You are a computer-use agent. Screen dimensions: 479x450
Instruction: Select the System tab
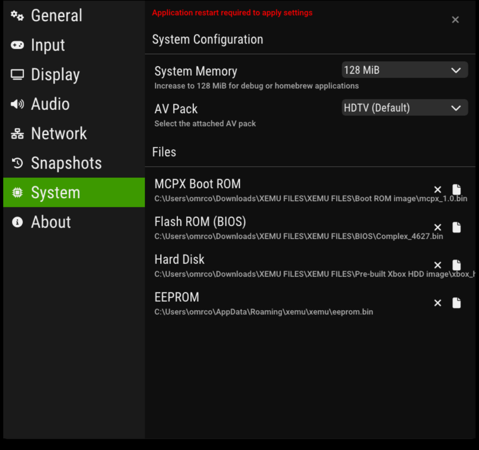tap(74, 192)
